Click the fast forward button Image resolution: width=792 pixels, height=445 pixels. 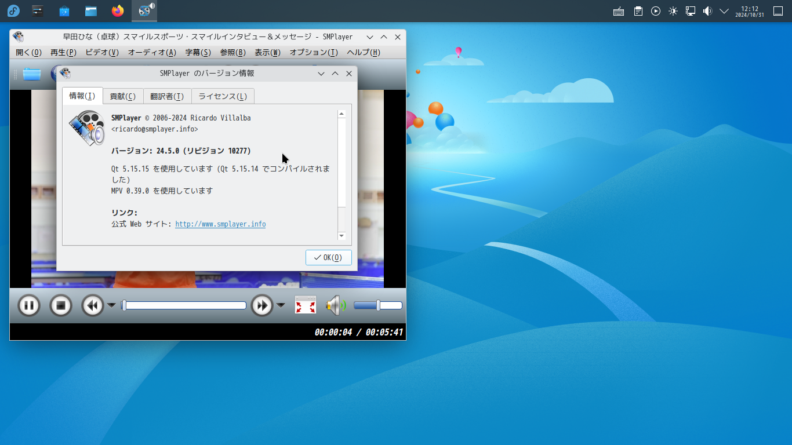click(261, 305)
